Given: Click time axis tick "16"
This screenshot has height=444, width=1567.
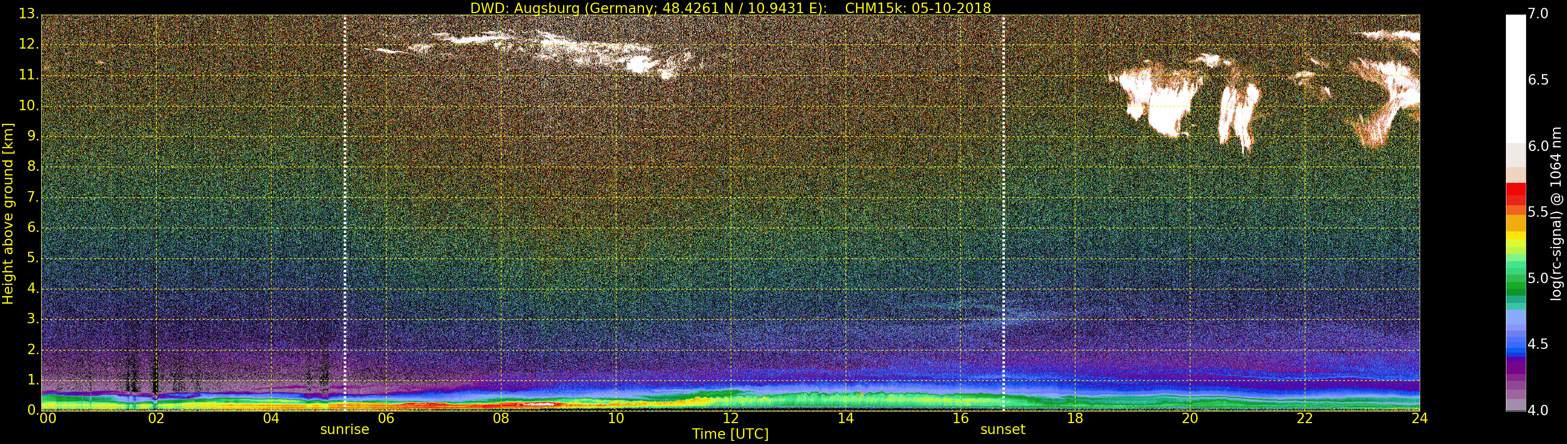Looking at the screenshot, I should 961,418.
